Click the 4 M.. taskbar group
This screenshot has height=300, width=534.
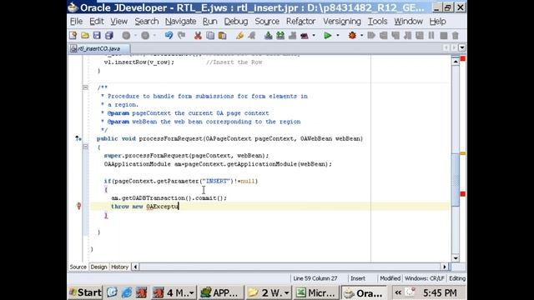click(x=174, y=292)
